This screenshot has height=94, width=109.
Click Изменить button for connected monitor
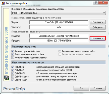pos(98,38)
